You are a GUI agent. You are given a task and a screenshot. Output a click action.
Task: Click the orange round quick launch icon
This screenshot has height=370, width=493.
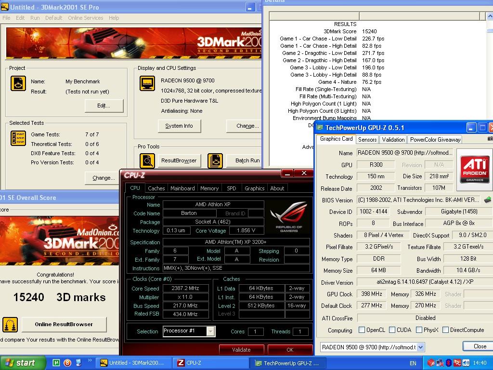coord(67,363)
